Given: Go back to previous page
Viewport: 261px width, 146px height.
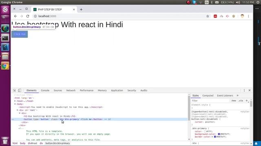Looking at the screenshot, I should point(15,16).
